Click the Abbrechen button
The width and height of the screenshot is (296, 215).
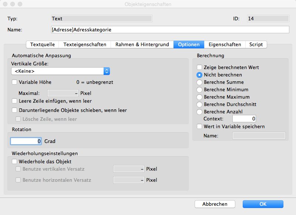click(215, 204)
